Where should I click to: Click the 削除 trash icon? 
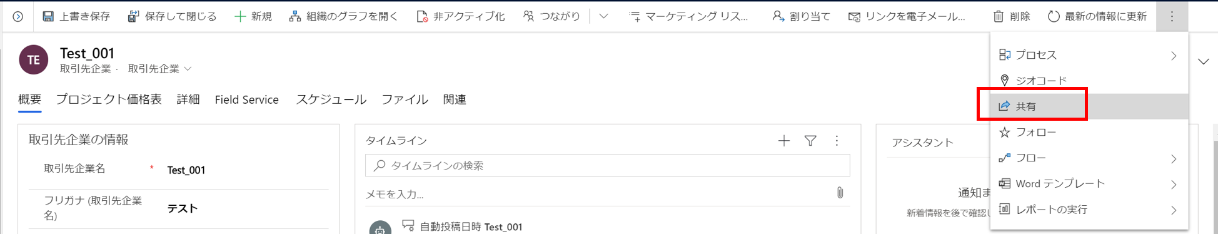pyautogui.click(x=999, y=16)
